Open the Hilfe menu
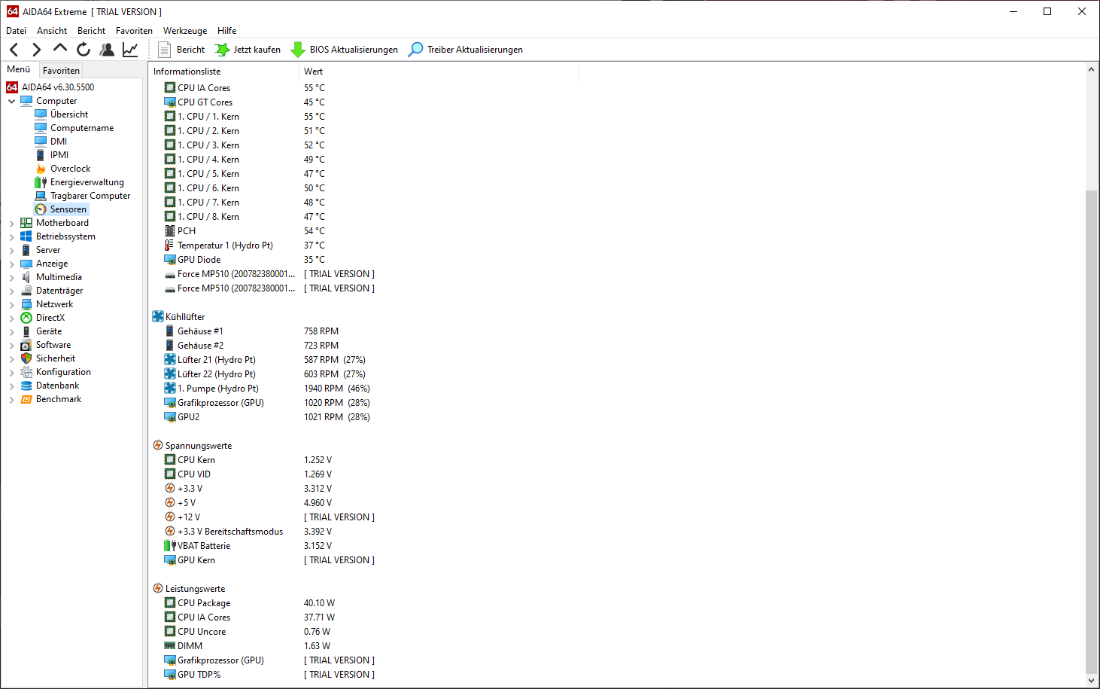 coord(226,31)
